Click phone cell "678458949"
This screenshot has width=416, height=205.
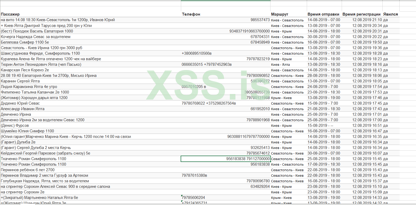(x=260, y=42)
